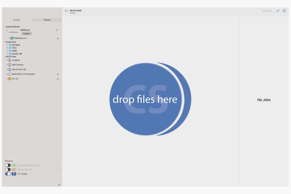Select the extremePro2 preset name
This screenshot has width=291, height=194.
[24, 170]
